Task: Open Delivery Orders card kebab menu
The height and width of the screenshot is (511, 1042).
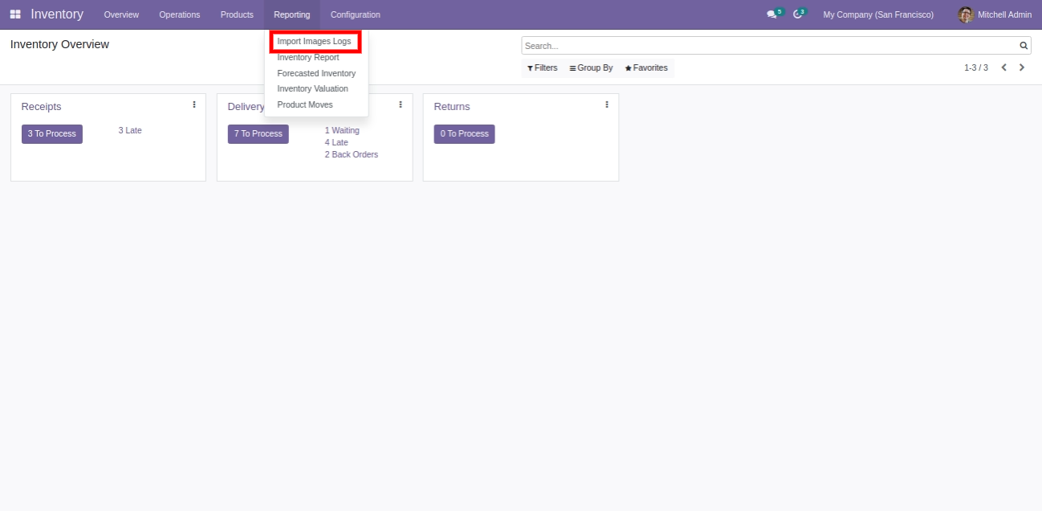Action: point(401,104)
